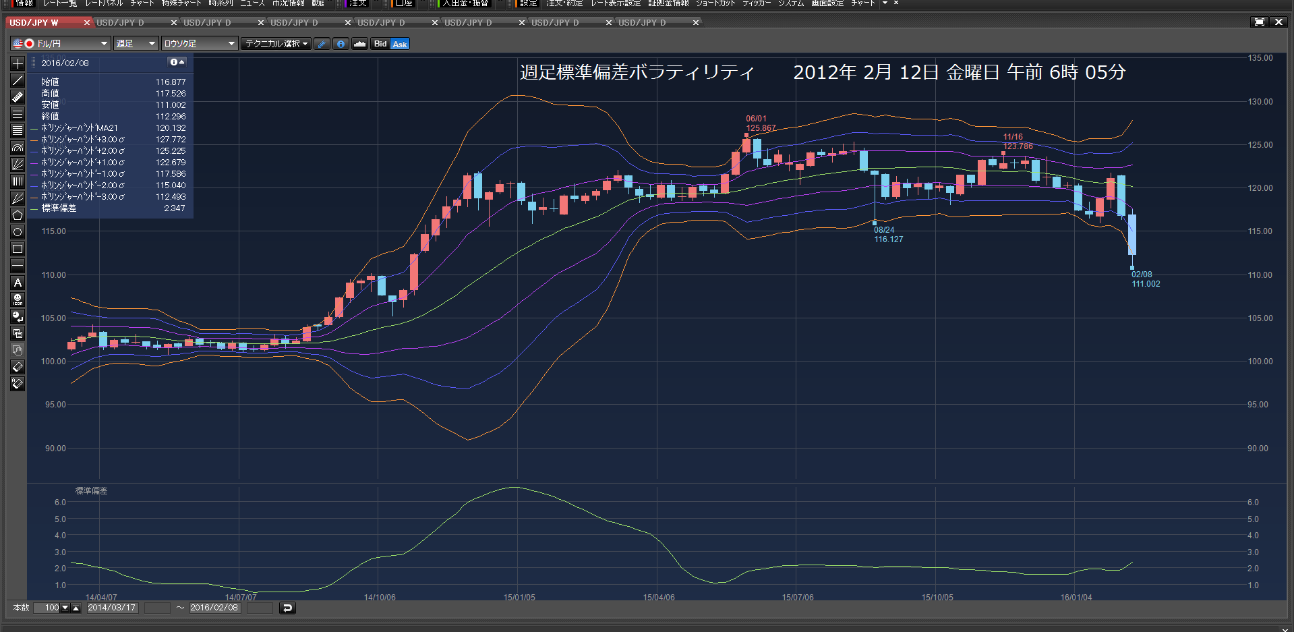The height and width of the screenshot is (632, 1294).
Task: Click the 入出金・振替 button
Action: tap(465, 3)
